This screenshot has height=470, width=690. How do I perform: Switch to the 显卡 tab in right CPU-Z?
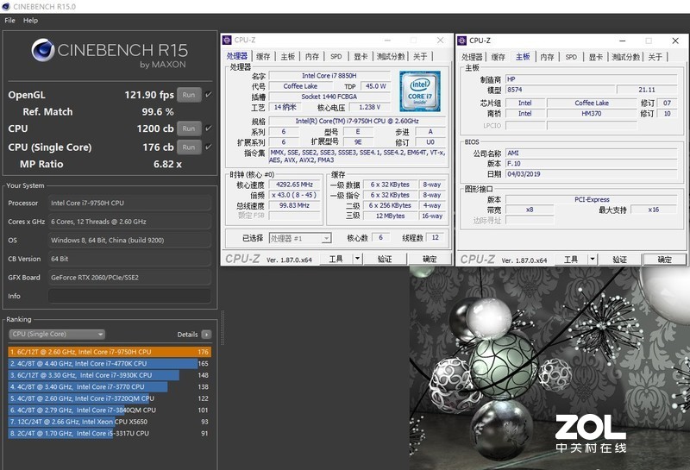[595, 57]
